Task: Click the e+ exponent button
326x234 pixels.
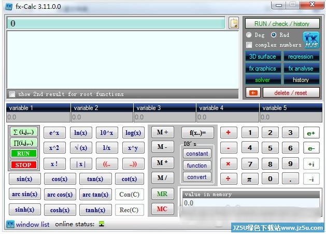Action: click(x=311, y=133)
